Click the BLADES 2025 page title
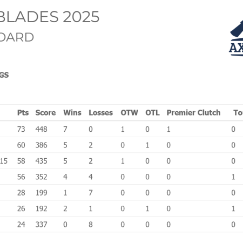 tap(50, 17)
